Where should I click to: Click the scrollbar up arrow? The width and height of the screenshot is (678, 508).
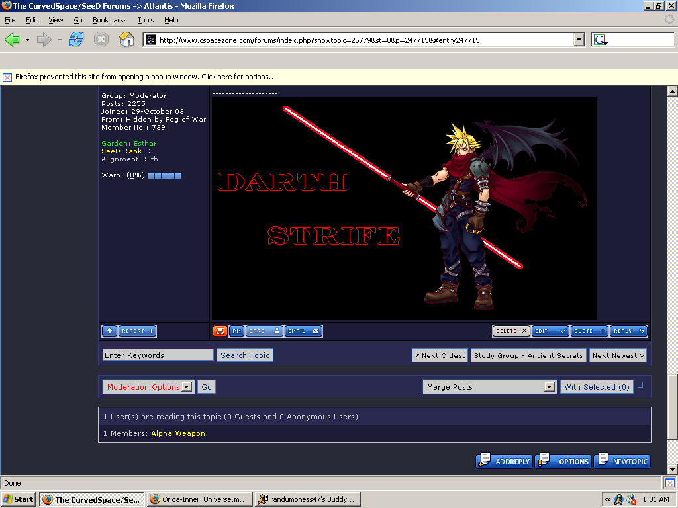pyautogui.click(x=672, y=91)
